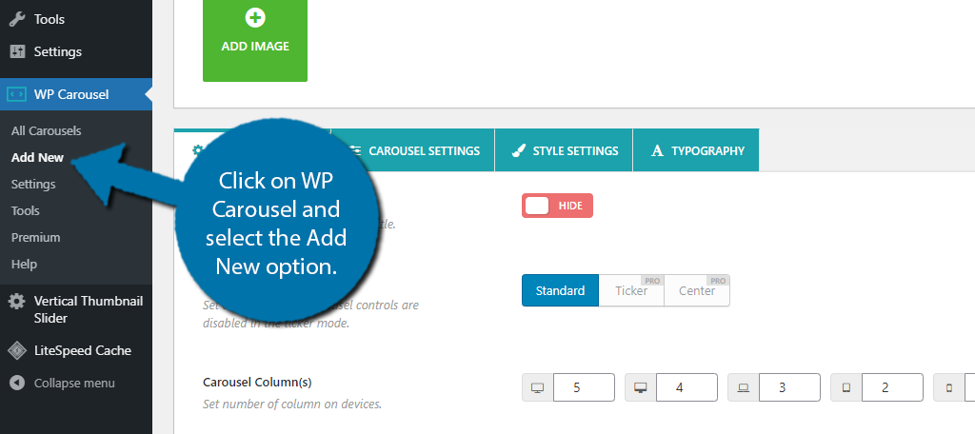Open Tools under WP Carousel submenu
This screenshot has height=434, width=975.
pos(26,211)
